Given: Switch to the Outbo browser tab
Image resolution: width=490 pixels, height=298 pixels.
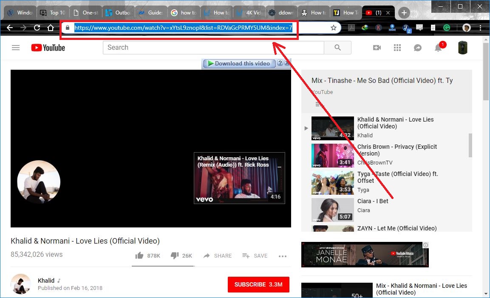Looking at the screenshot, I should (x=119, y=12).
